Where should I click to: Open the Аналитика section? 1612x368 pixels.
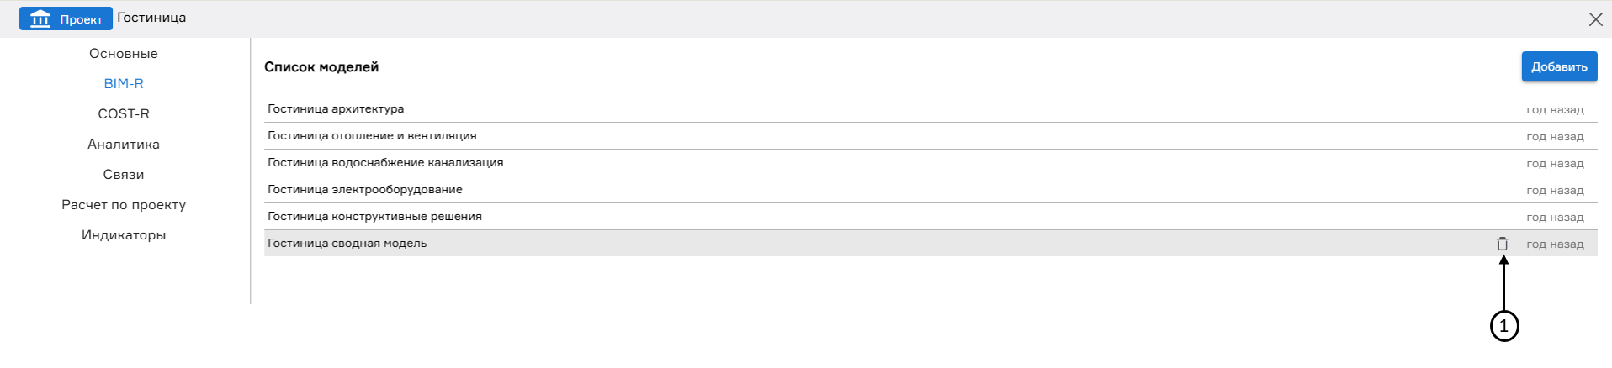[124, 145]
